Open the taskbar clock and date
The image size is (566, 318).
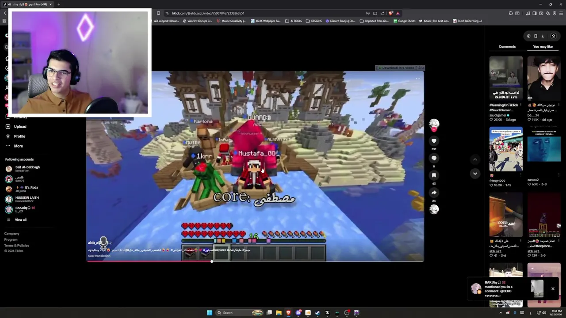[556, 313]
